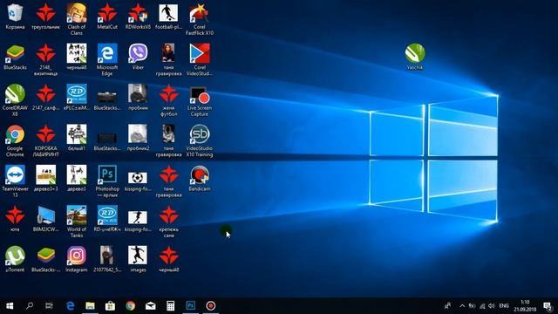Viewport: 558px width, 314px height.
Task: Open the MetalCut shortcut
Action: (107, 17)
